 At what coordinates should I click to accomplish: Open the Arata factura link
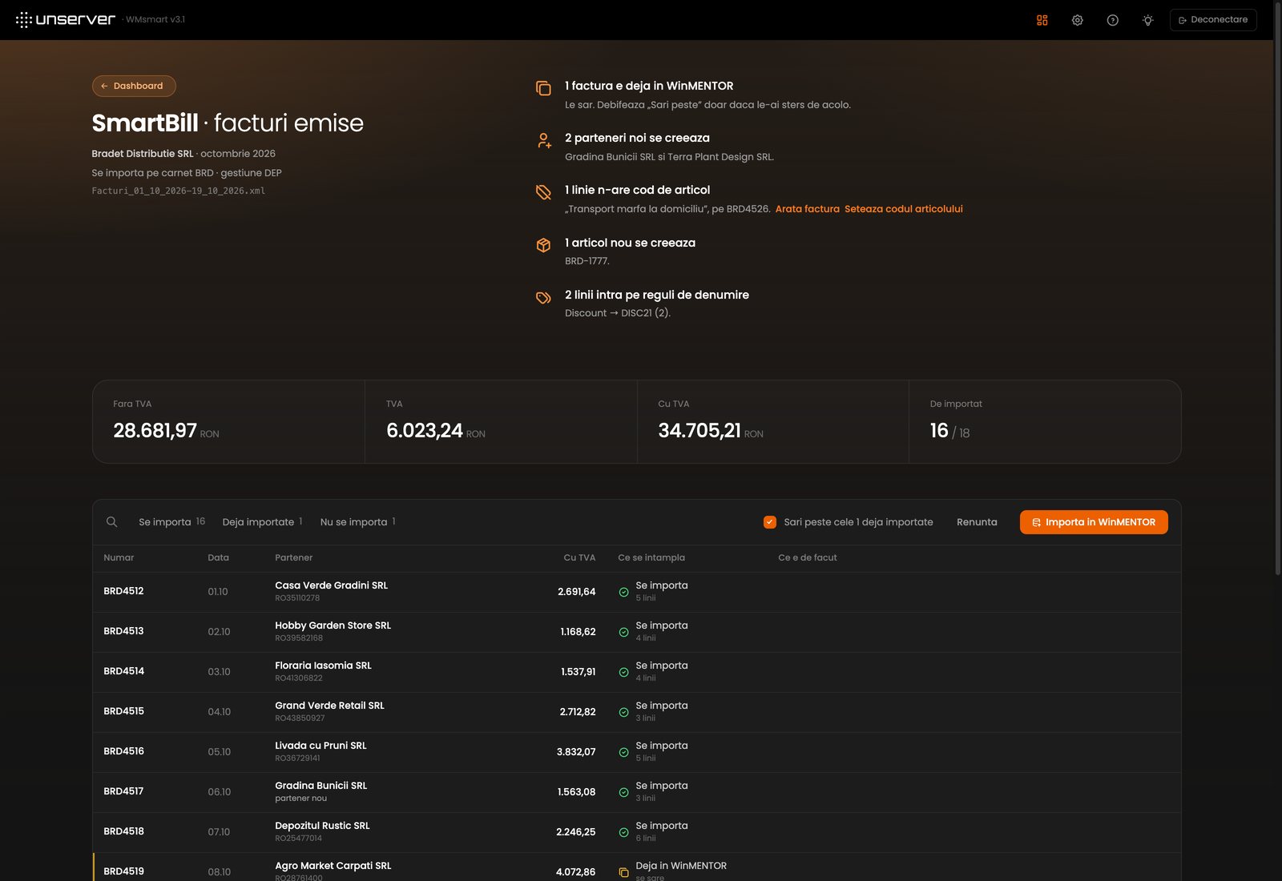(x=807, y=209)
